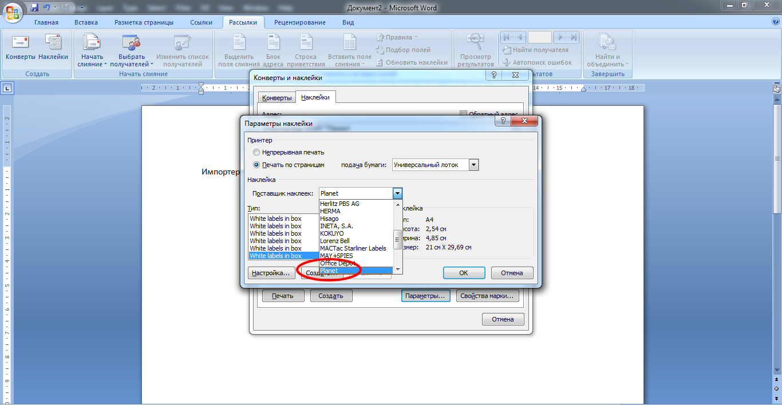Choose KOKUYO from vendor list

tap(356, 233)
